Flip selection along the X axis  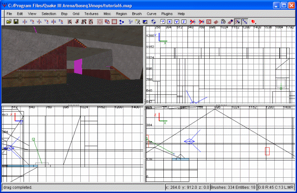pos(25,22)
